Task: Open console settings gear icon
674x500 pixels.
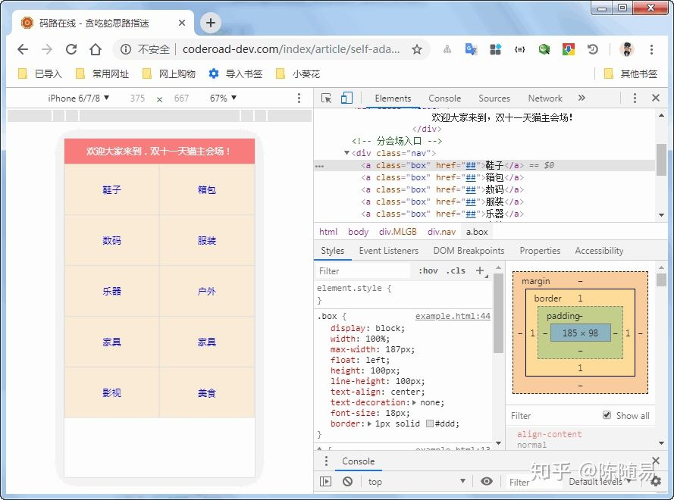Action: [656, 481]
